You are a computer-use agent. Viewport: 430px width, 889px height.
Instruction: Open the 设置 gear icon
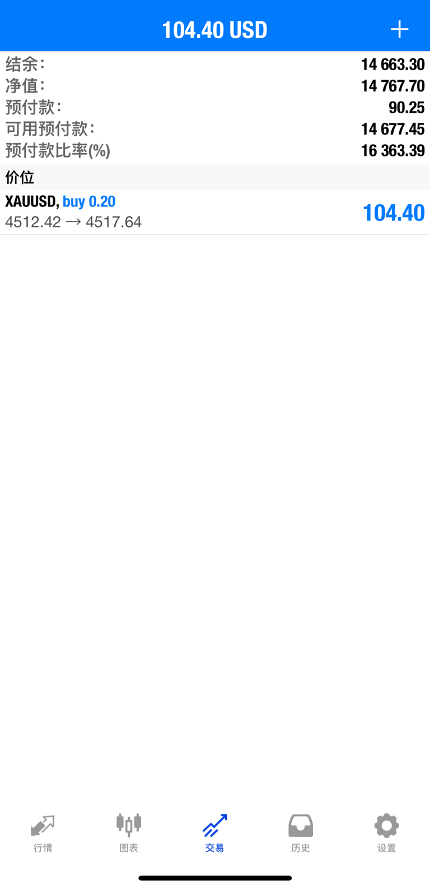click(386, 826)
